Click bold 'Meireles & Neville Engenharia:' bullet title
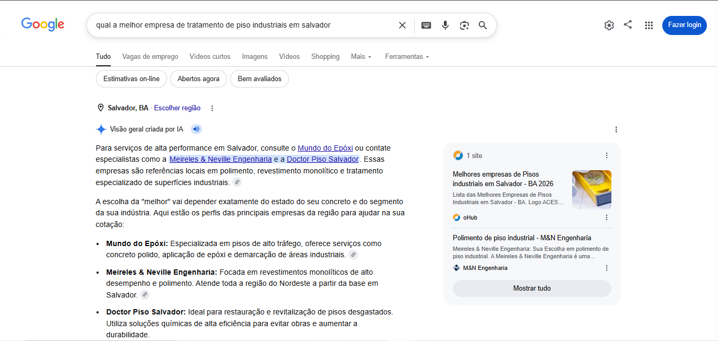 coord(162,272)
